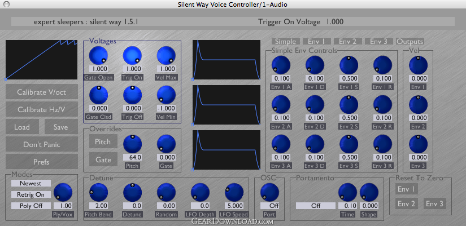Click the LFO Speed knob
The image size is (466, 226).
pyautogui.click(x=234, y=192)
